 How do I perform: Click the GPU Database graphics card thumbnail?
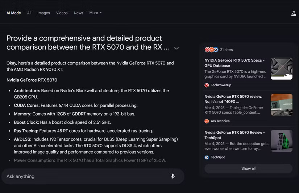[281, 68]
